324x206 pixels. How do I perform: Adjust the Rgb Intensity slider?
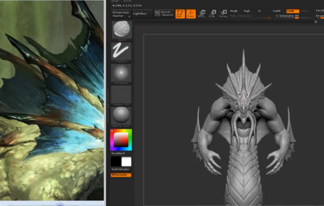250,16
